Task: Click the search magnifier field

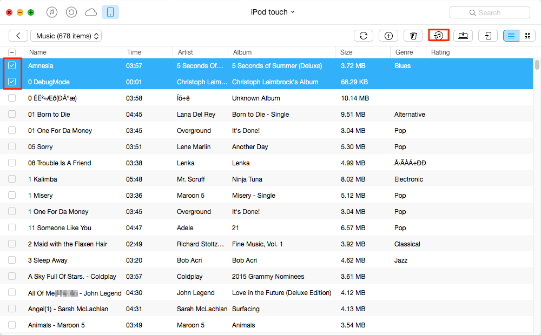Action: (x=490, y=12)
